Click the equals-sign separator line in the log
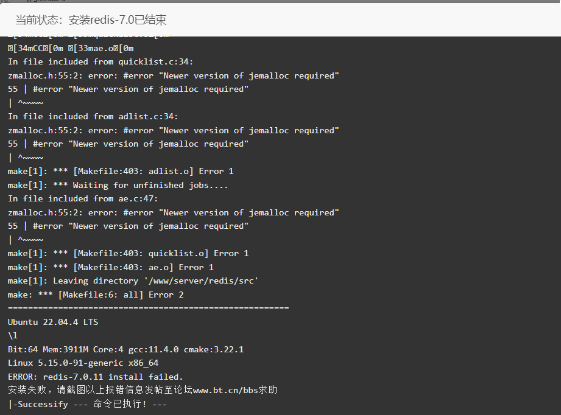 [x=148, y=308]
